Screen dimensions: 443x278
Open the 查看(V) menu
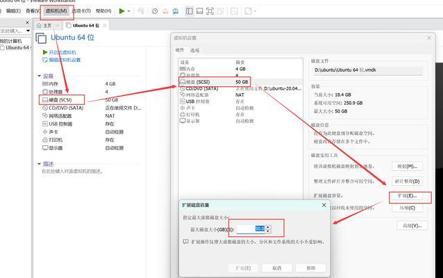[x=33, y=11]
